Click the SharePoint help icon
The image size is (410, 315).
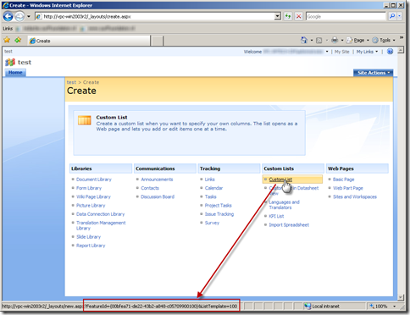point(390,52)
